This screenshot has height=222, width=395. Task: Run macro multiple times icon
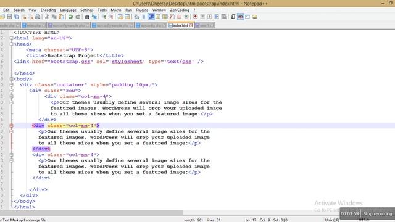tap(217, 17)
